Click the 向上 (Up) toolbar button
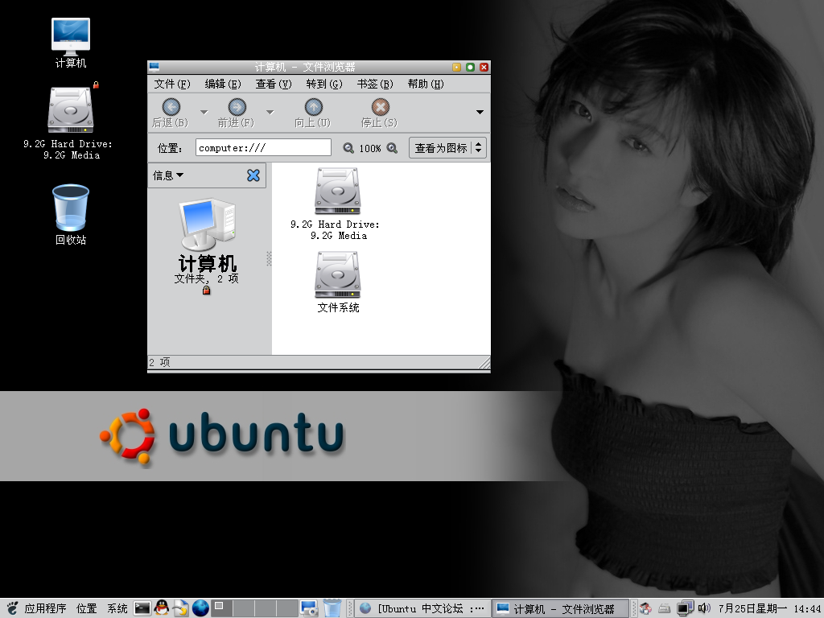The width and height of the screenshot is (824, 618). [x=313, y=113]
